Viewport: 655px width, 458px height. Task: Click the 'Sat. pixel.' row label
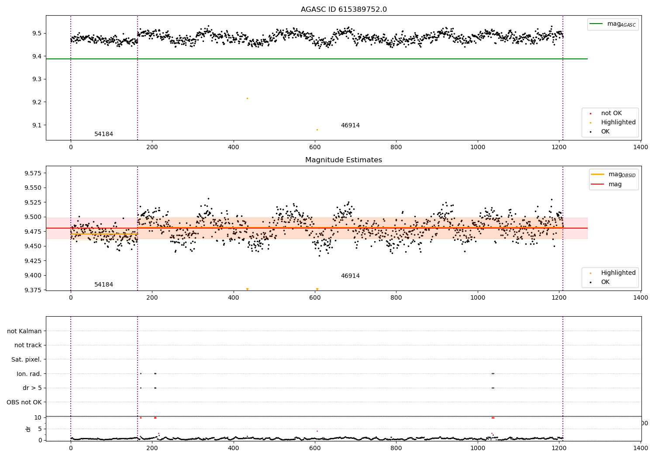(27, 360)
